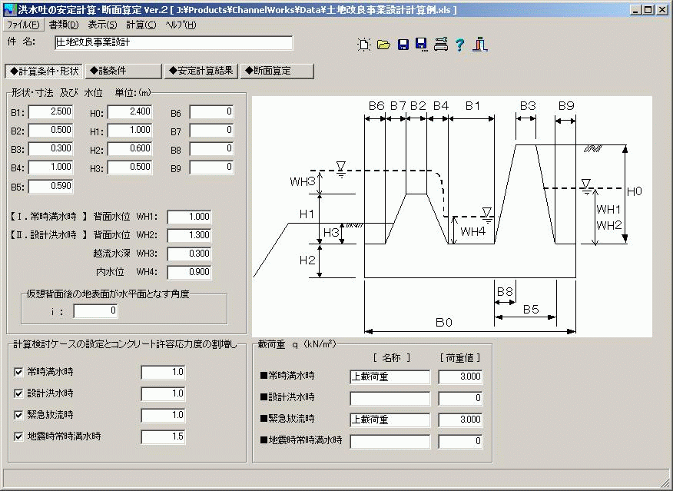Create a new document via toolbar icon
The image size is (673, 491).
tap(364, 43)
